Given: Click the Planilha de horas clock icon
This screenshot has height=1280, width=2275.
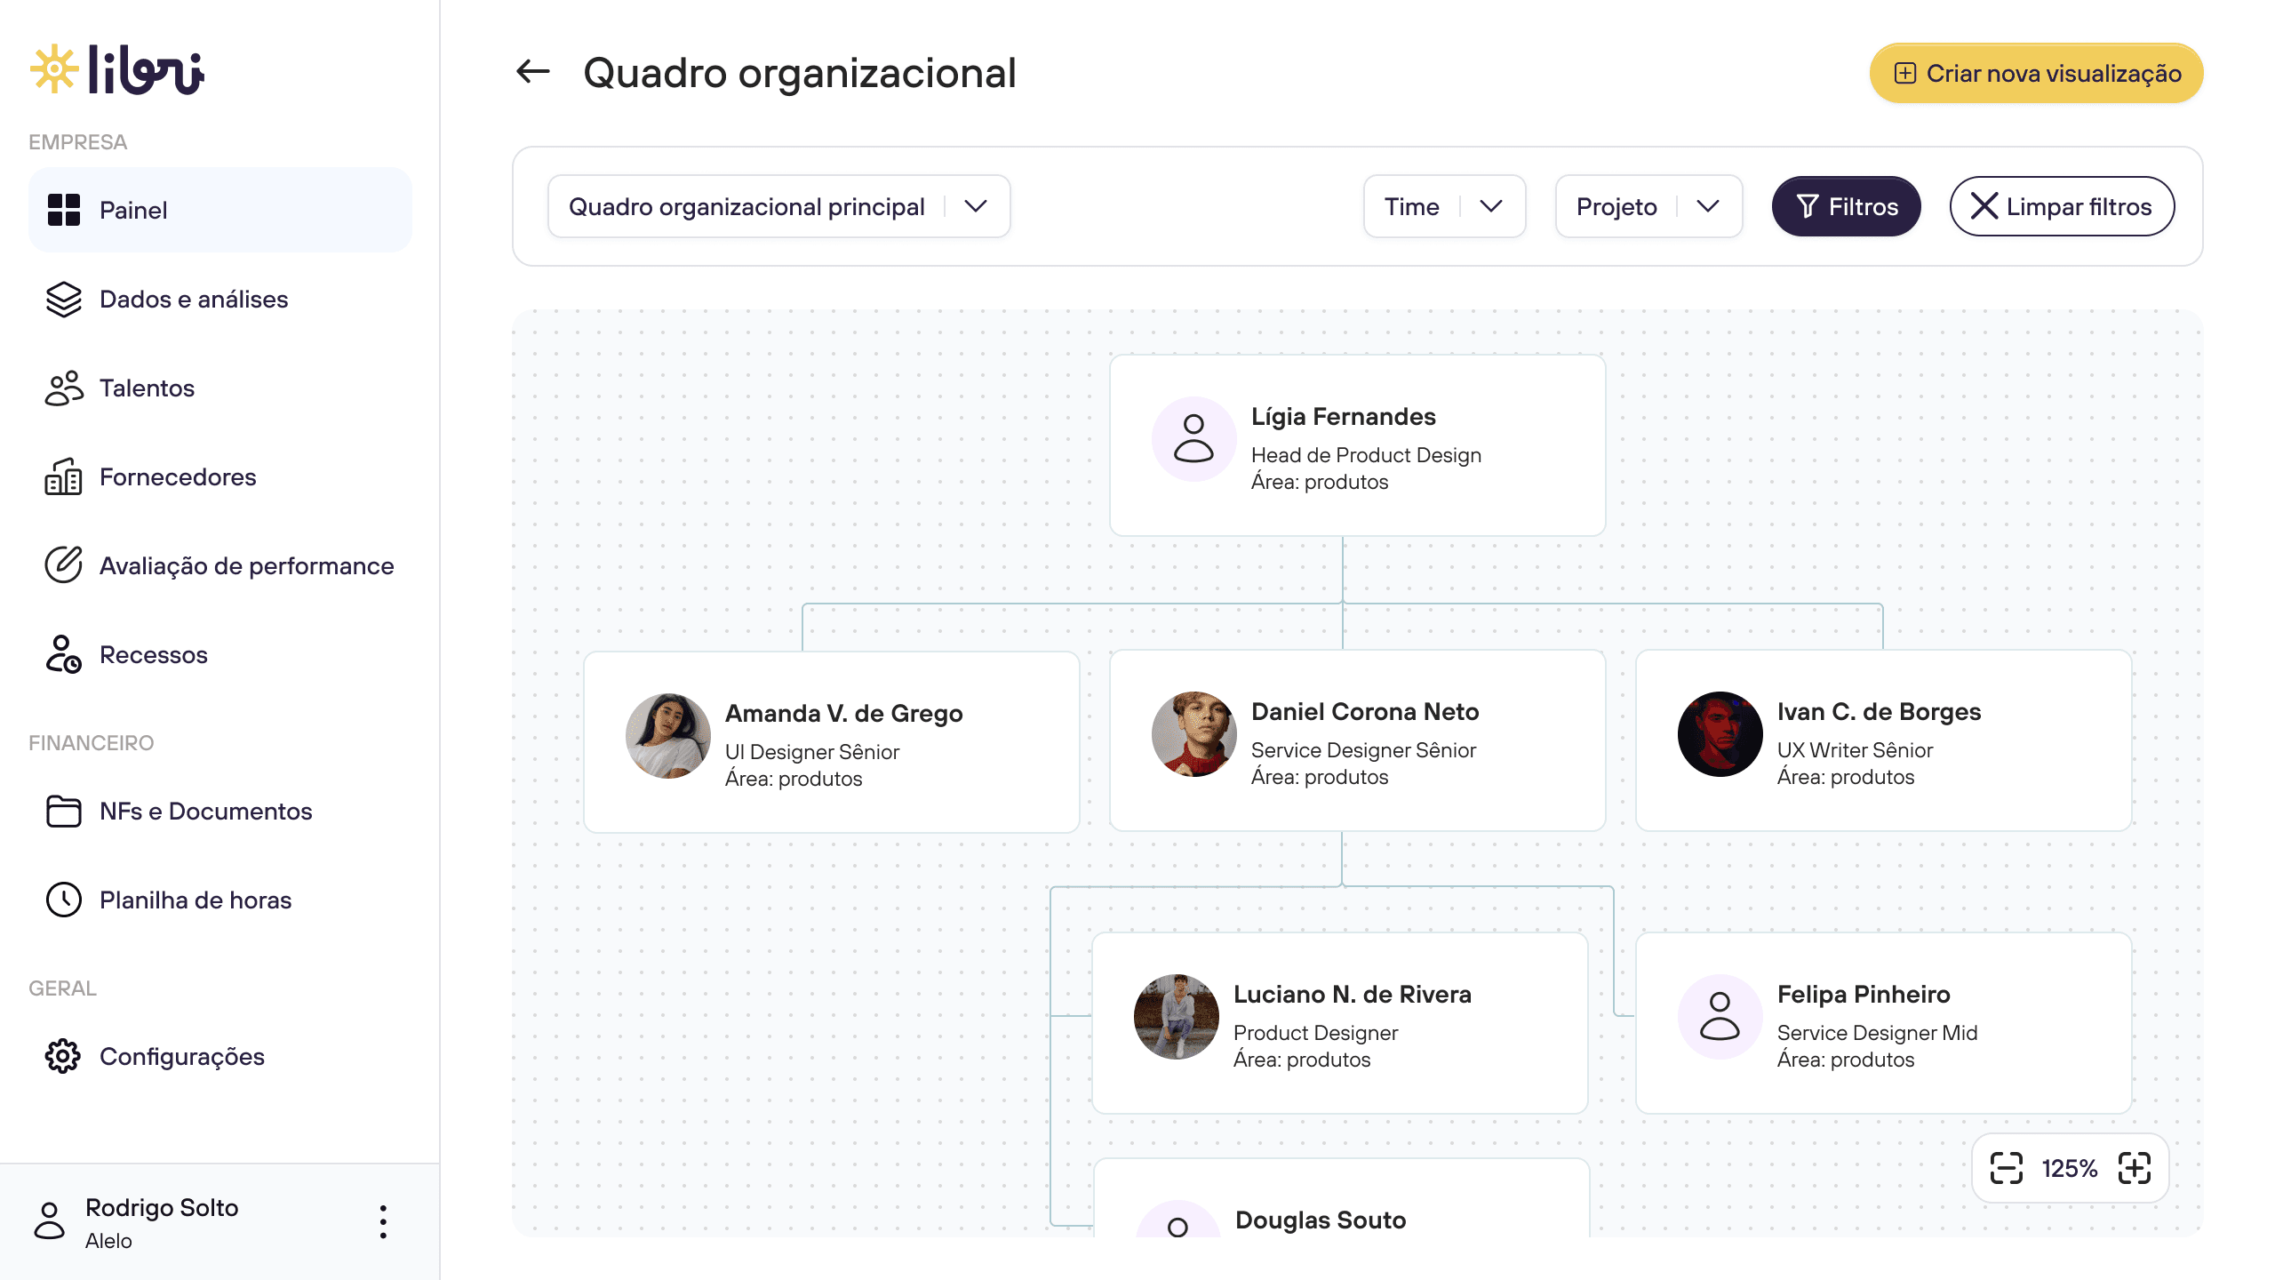Looking at the screenshot, I should click(x=63, y=900).
